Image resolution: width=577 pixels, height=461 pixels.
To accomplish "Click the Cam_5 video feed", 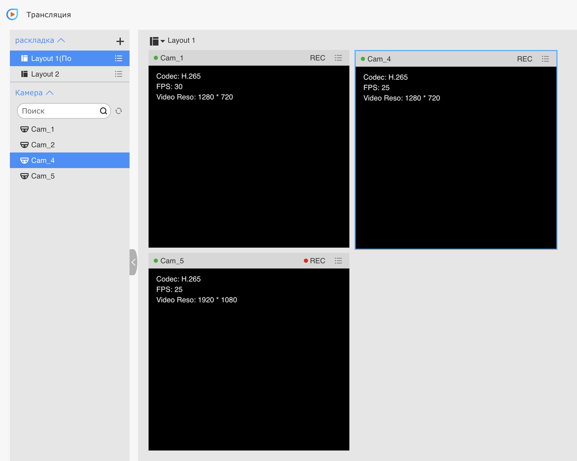I will pos(249,360).
